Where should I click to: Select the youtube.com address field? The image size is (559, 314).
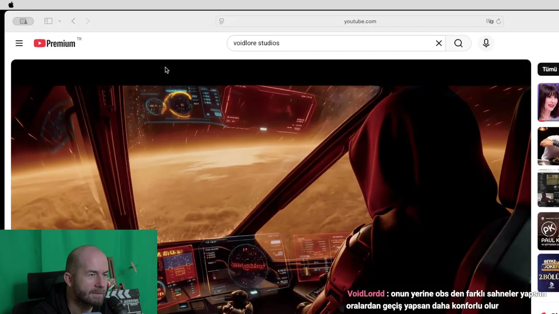pyautogui.click(x=360, y=21)
